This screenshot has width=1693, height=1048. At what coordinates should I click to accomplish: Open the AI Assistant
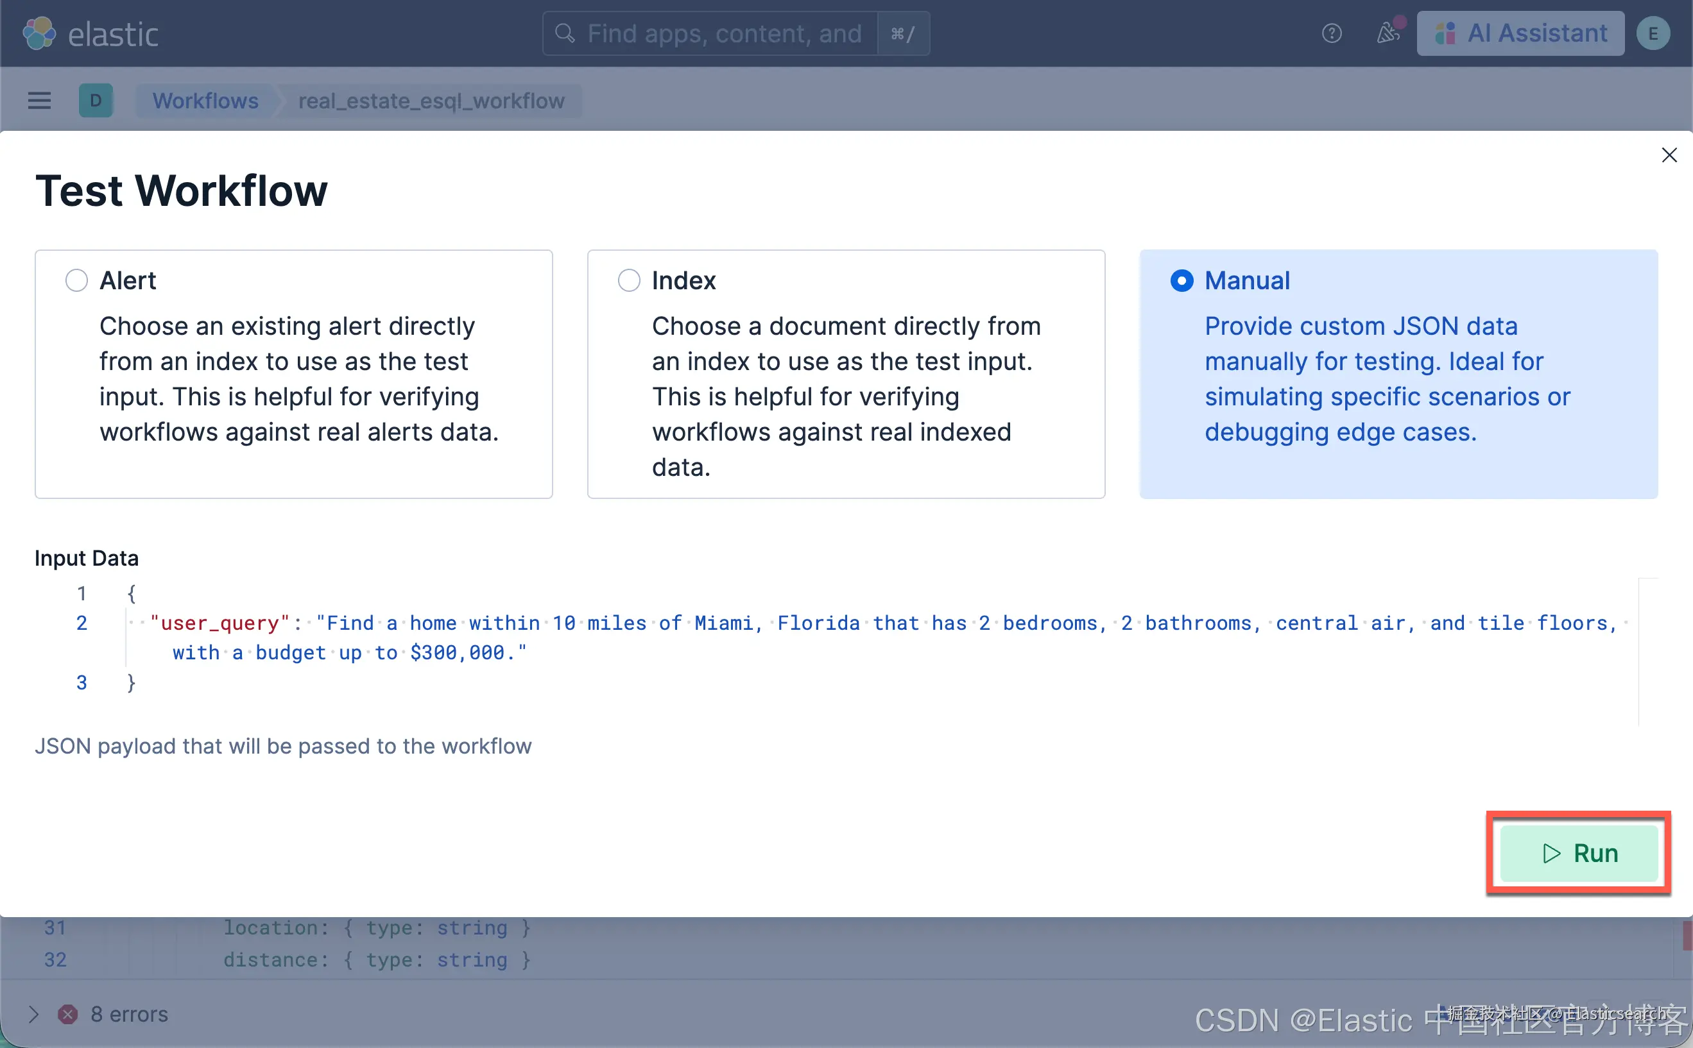click(1520, 33)
